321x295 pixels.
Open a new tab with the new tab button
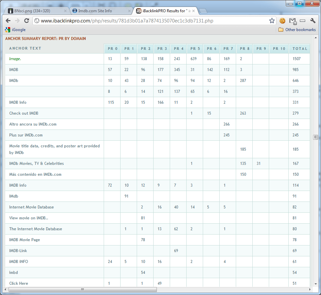(x=203, y=11)
